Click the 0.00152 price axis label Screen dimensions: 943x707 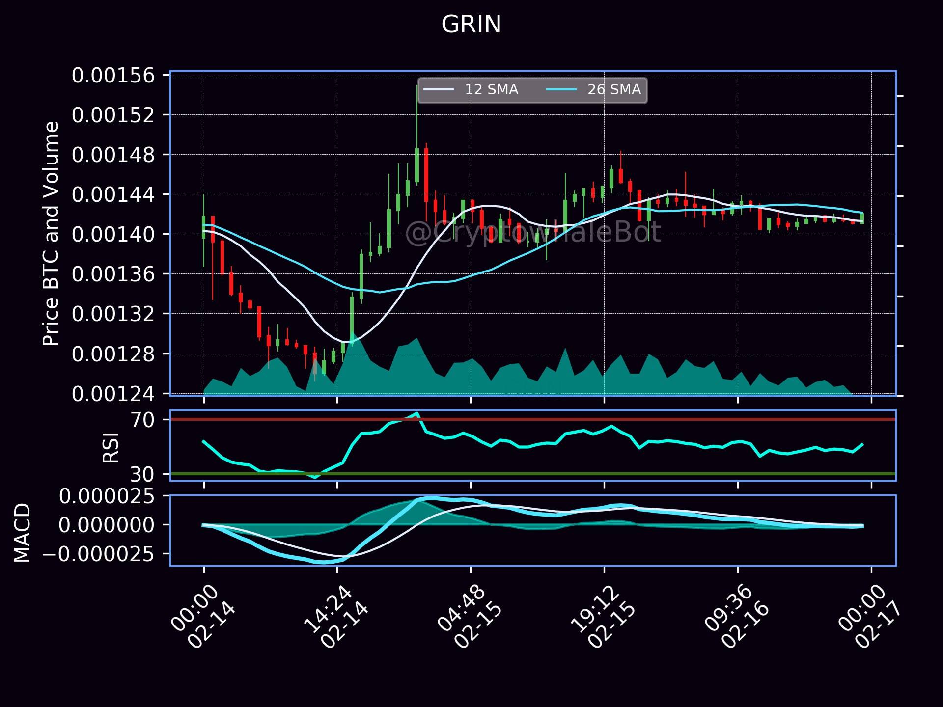(113, 115)
